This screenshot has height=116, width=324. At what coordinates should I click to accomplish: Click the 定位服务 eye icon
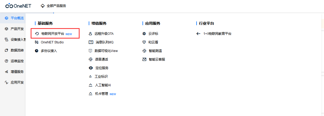pos(91,68)
